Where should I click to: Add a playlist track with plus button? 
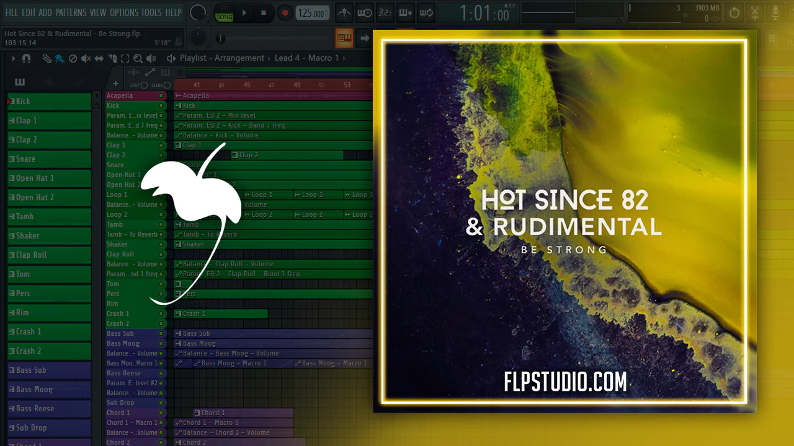(115, 84)
